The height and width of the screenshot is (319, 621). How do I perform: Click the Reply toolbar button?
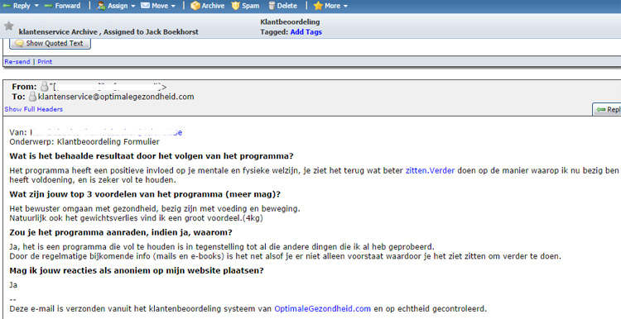click(x=17, y=6)
